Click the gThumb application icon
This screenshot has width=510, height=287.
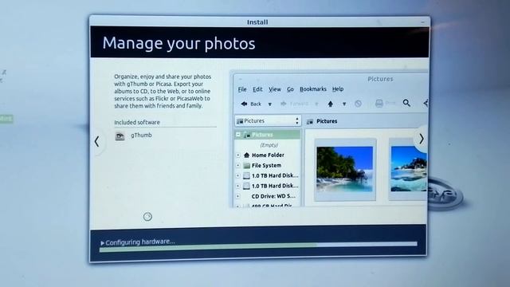tap(120, 136)
